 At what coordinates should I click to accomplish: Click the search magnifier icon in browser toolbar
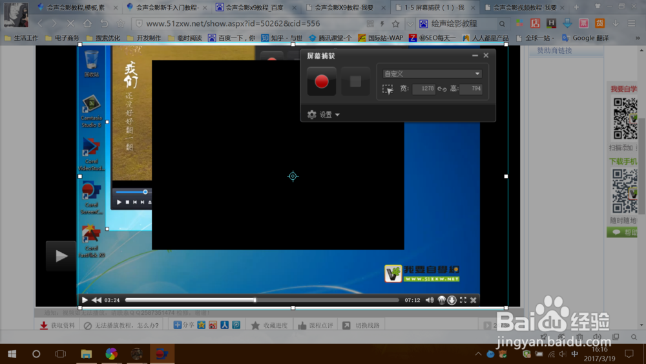tap(502, 24)
